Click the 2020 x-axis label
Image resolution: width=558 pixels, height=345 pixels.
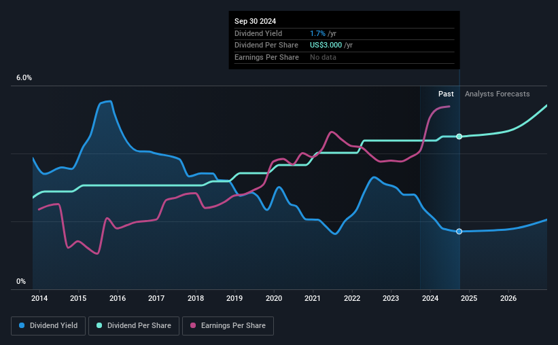274,298
